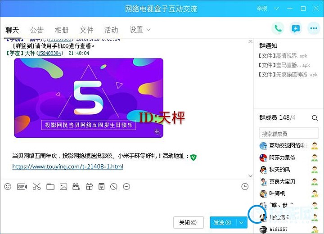Click the red envelope icon
The height and width of the screenshot is (234, 324).
coord(102,186)
